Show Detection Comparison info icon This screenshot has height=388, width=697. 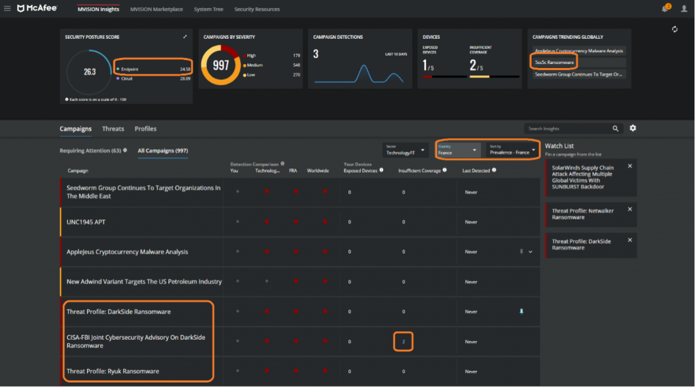(x=282, y=164)
